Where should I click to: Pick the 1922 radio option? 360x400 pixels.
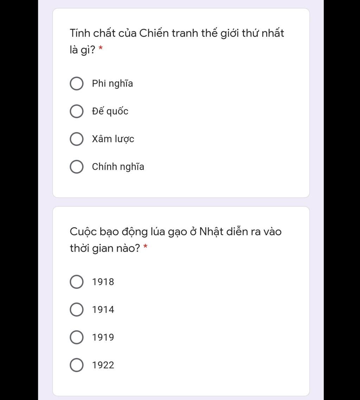(77, 365)
